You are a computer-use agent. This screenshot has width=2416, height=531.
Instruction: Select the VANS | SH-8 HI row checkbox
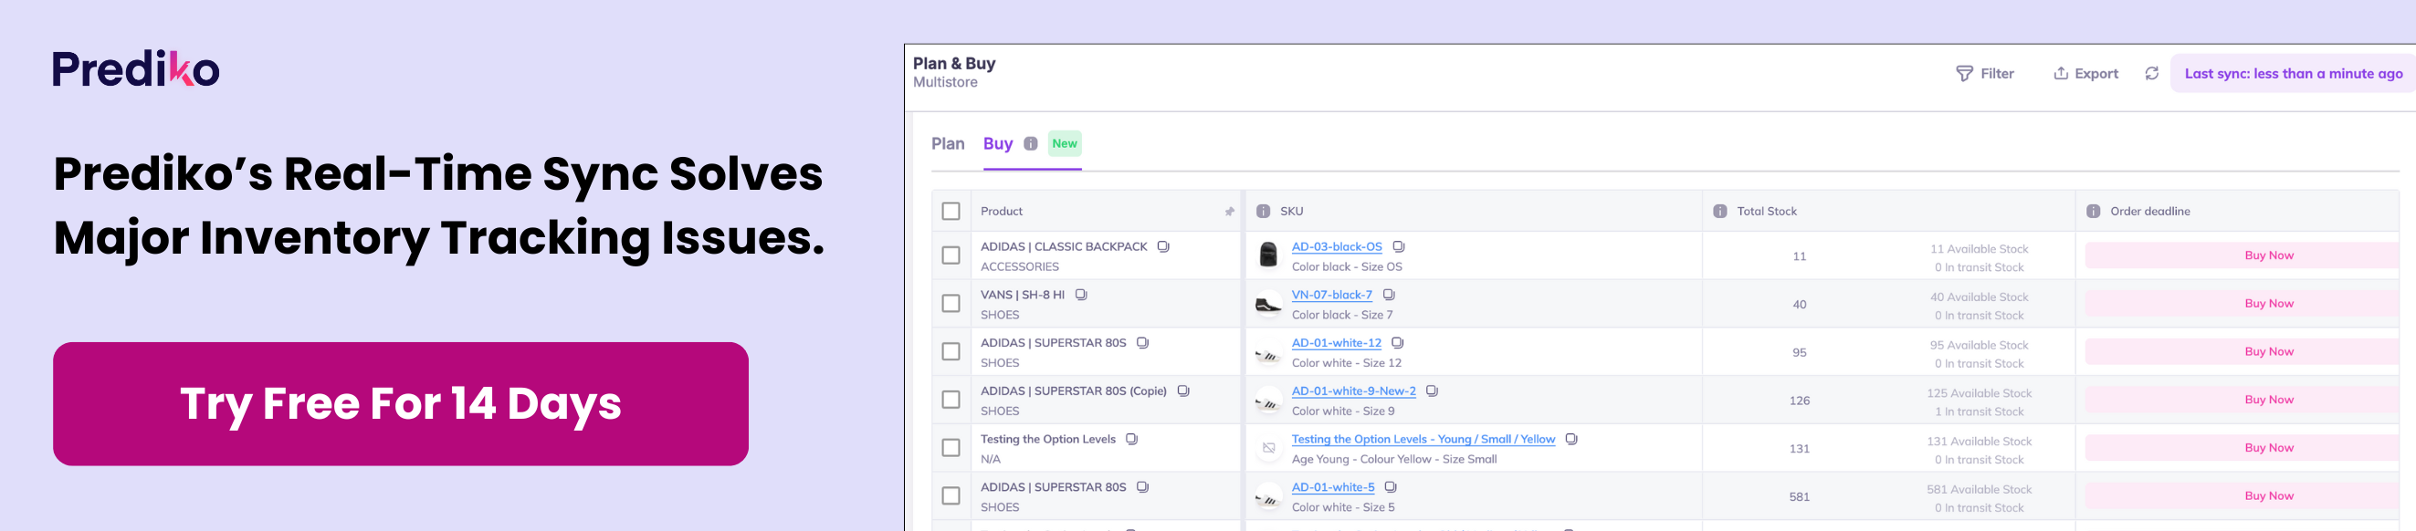(951, 304)
